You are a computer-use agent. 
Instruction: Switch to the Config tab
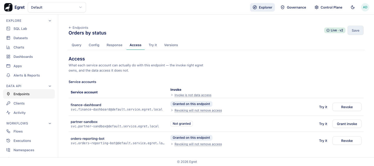coord(94,45)
